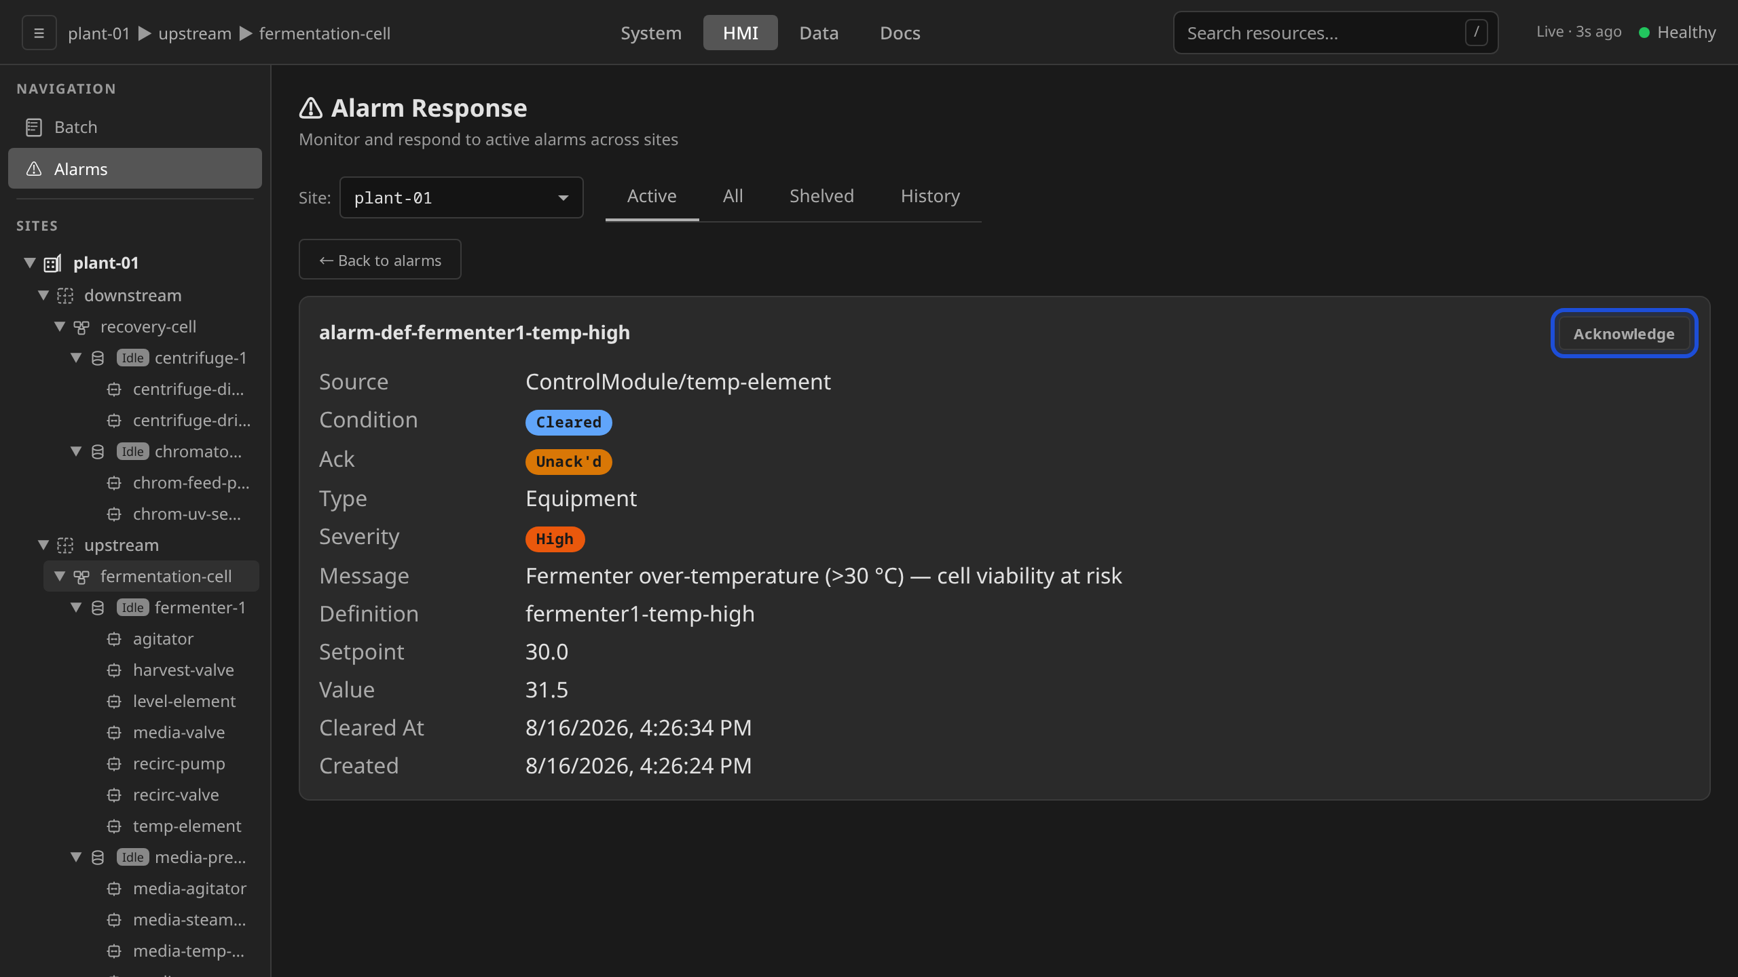Click the Alarms warning triangle icon
Screen dimensions: 1738x977
(x=34, y=169)
